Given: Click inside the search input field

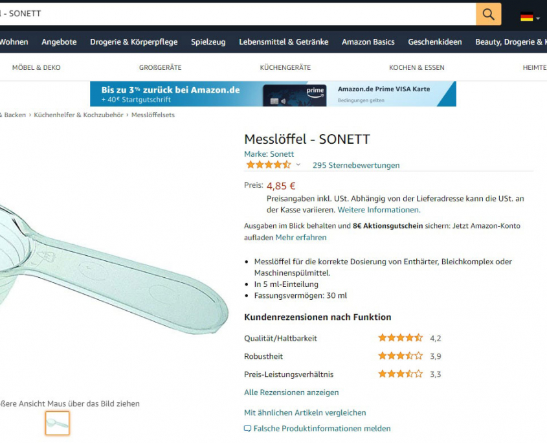Looking at the screenshot, I should pos(237,14).
